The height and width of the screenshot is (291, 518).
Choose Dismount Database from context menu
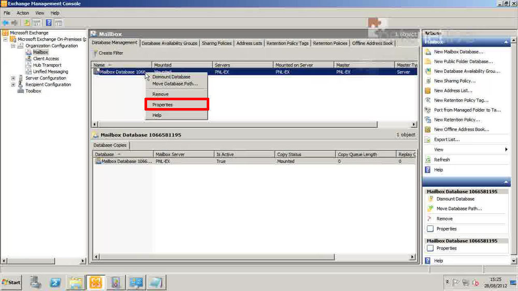pyautogui.click(x=177, y=76)
